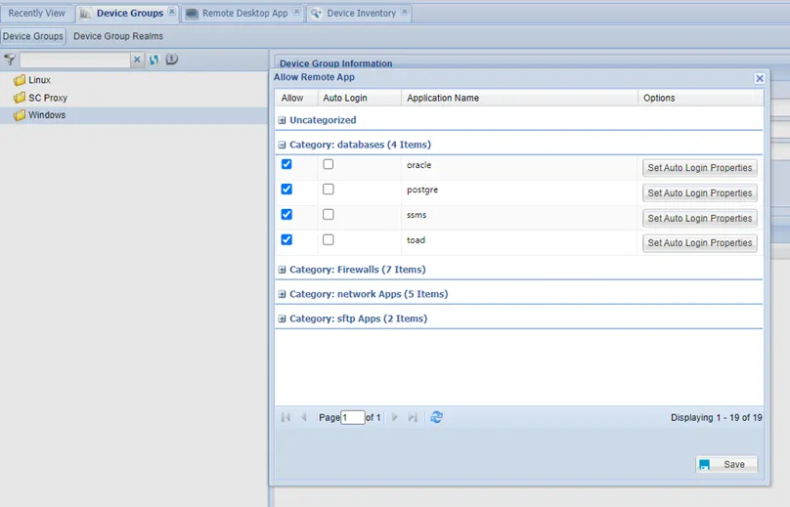Click the postgre application name
Viewport: 790px width, 507px height.
point(422,190)
